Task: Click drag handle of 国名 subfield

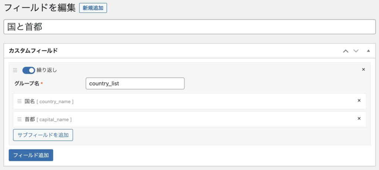Action: 19,101
